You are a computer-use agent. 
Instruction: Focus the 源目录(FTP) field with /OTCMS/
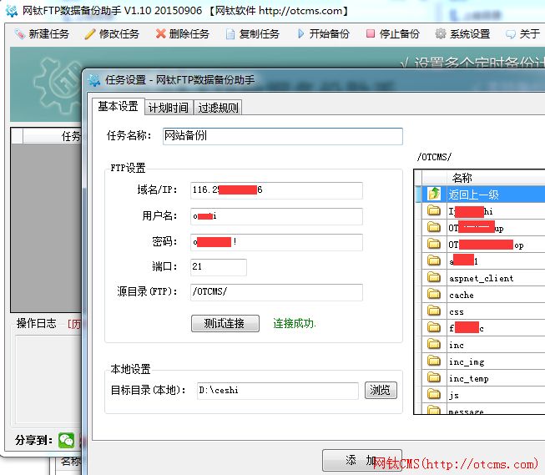click(276, 292)
